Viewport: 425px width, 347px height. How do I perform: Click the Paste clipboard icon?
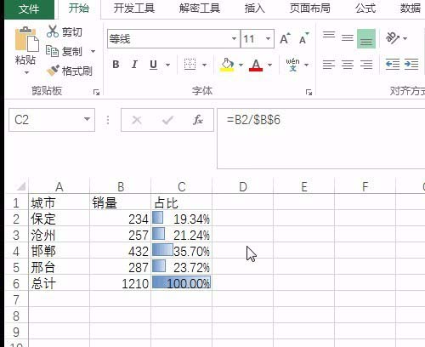(26, 39)
